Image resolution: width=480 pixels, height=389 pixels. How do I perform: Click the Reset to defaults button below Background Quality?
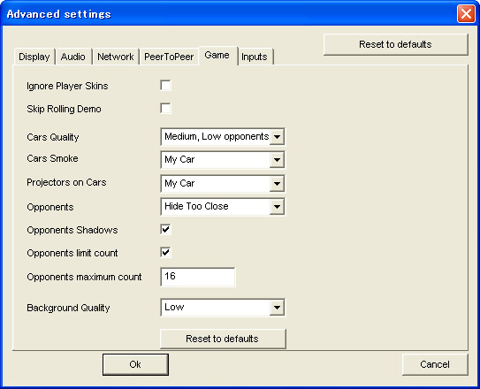[223, 339]
